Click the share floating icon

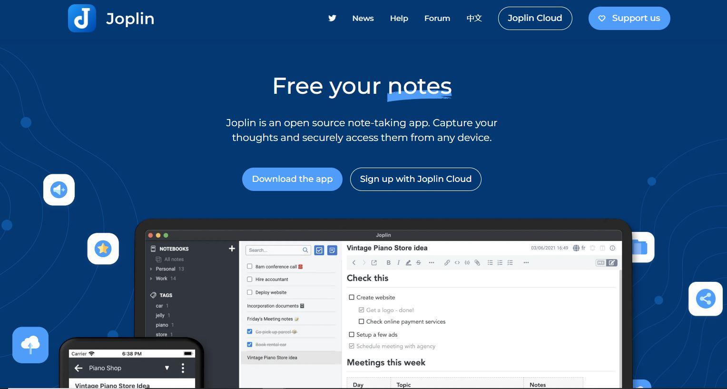coord(706,299)
